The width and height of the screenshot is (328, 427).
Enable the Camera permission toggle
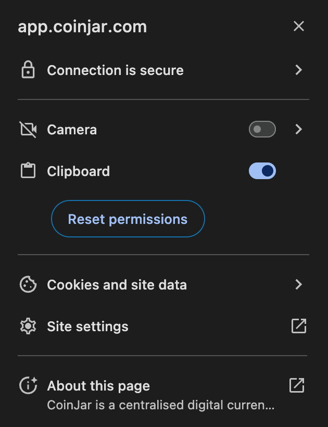click(x=262, y=129)
